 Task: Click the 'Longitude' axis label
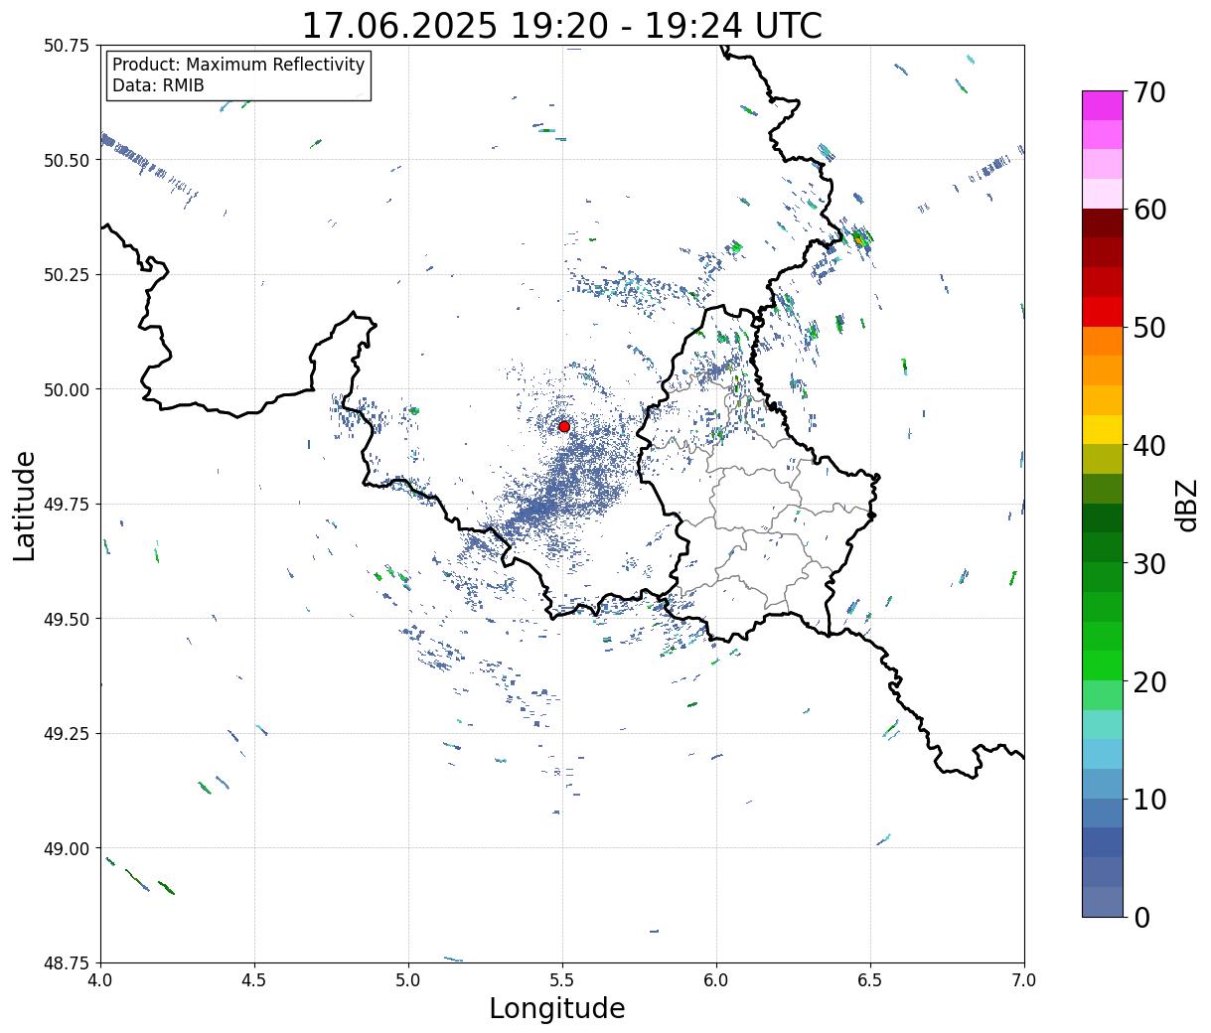point(557,1008)
